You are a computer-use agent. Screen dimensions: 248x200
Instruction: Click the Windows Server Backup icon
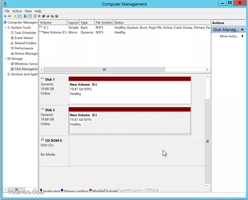tap(12, 64)
